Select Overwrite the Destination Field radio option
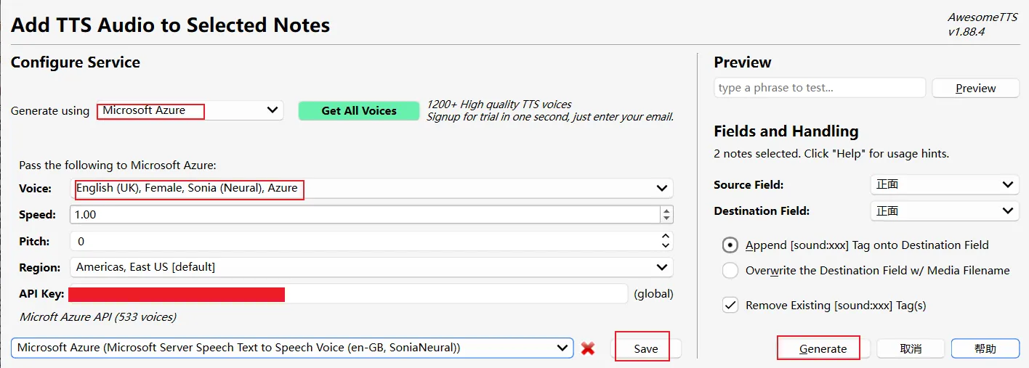This screenshot has height=368, width=1029. [x=866, y=270]
